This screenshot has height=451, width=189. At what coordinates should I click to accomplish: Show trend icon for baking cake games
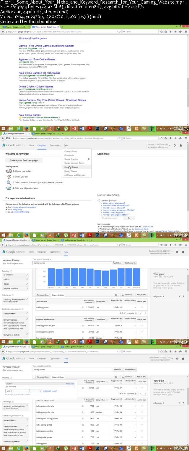[83, 437]
